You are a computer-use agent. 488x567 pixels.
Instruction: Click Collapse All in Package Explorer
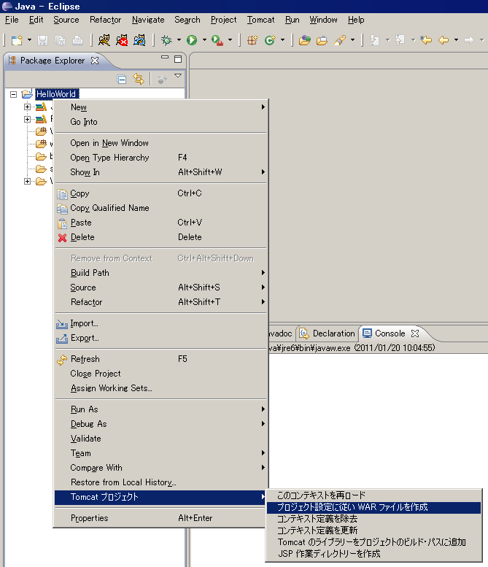(x=122, y=80)
